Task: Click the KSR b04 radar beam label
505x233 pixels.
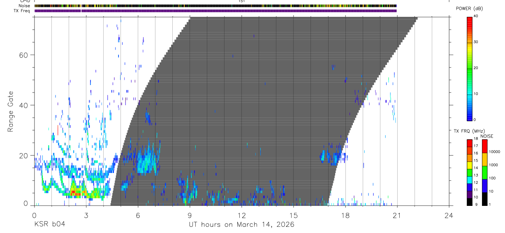Action: (x=49, y=224)
